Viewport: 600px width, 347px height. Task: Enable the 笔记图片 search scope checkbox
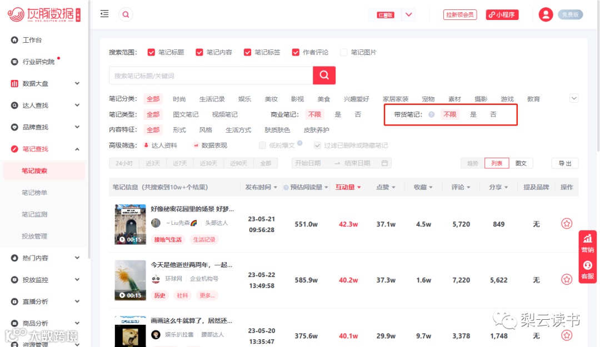coord(344,52)
